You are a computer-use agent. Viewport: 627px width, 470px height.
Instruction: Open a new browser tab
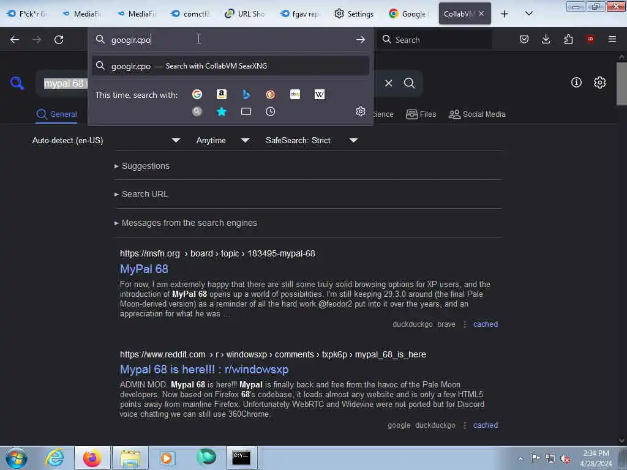click(505, 14)
